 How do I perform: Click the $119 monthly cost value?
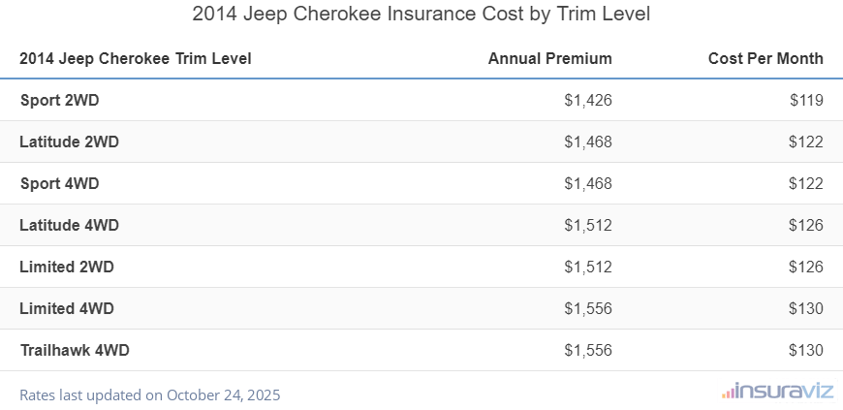tap(806, 100)
